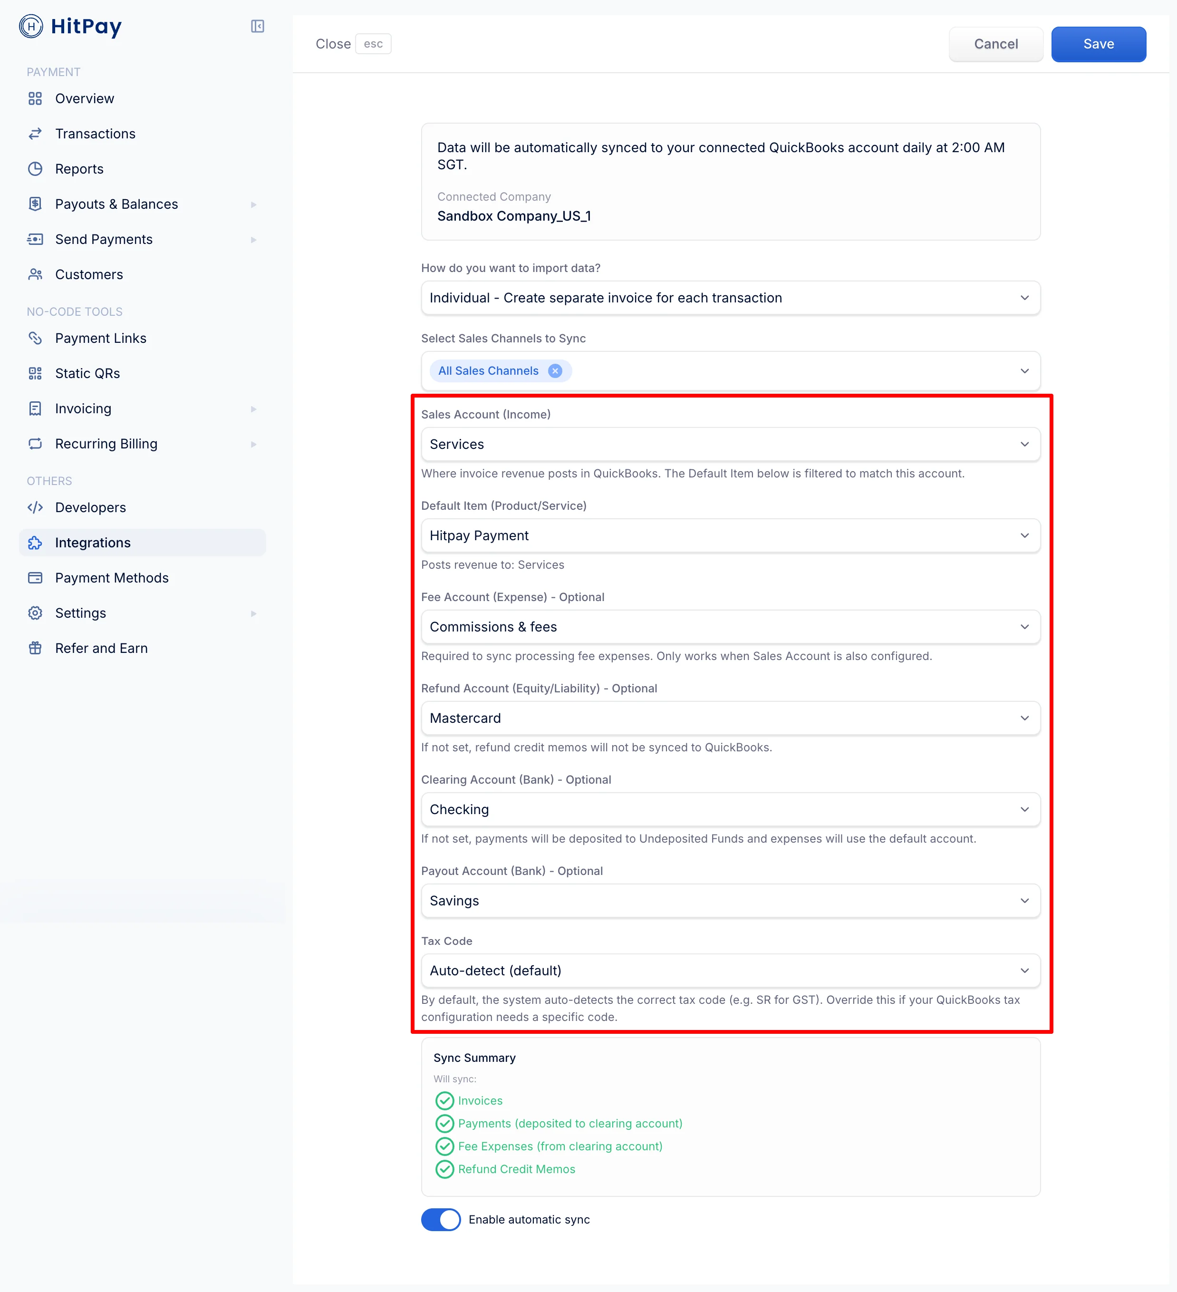Click the Fee Expenses check icon
The height and width of the screenshot is (1292, 1177).
point(444,1146)
